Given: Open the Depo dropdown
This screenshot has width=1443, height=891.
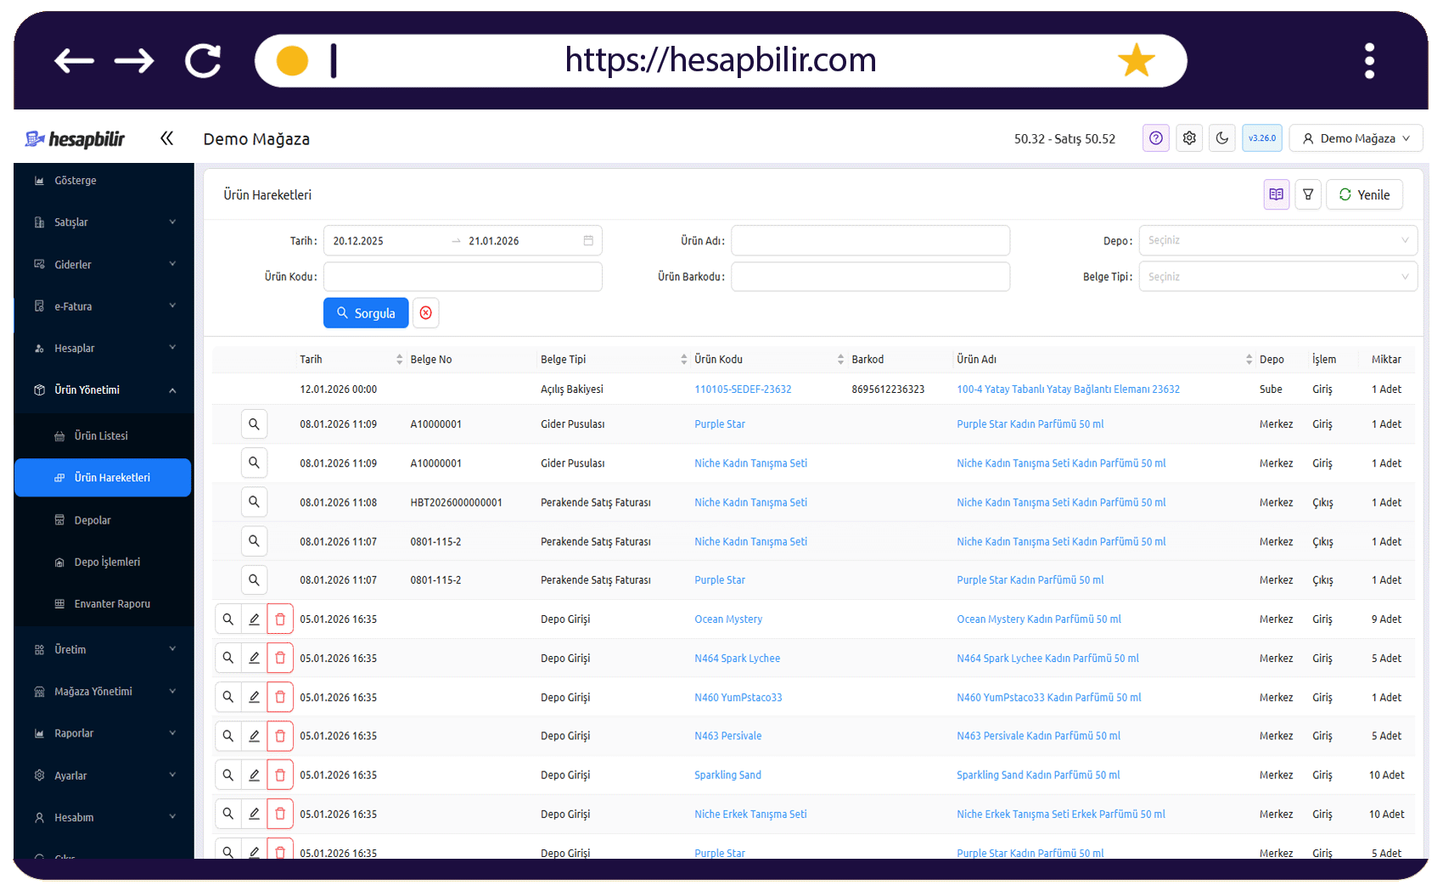Looking at the screenshot, I should [x=1277, y=240].
